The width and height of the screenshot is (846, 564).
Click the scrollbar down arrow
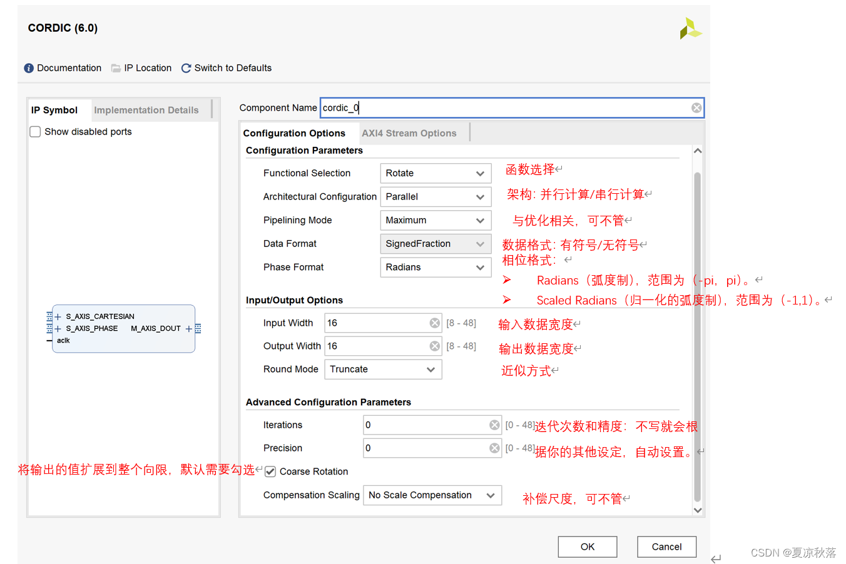698,510
